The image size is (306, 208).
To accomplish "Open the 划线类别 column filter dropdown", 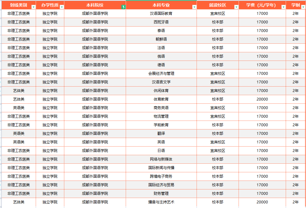I will pos(33,7).
